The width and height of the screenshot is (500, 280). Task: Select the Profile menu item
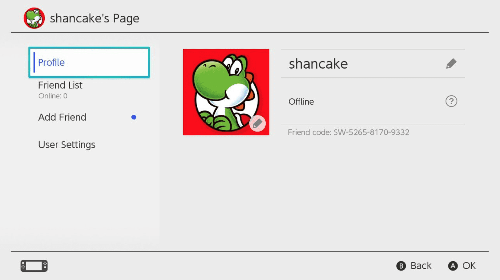89,62
